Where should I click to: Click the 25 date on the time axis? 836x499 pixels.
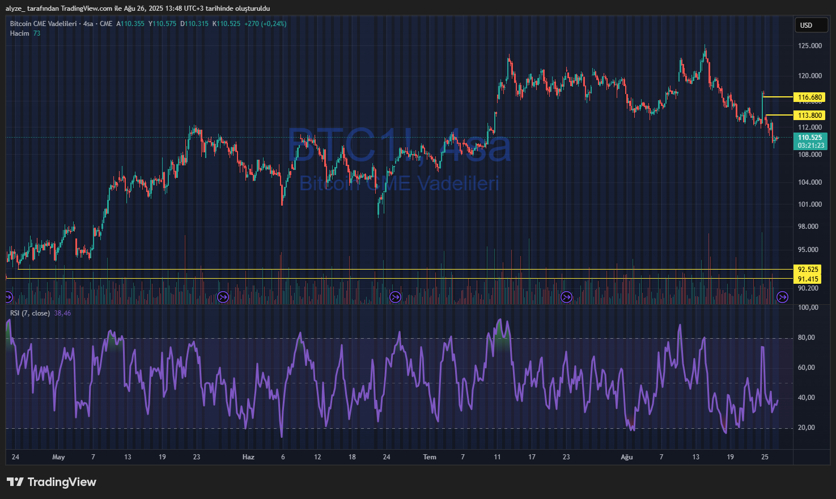pos(765,457)
